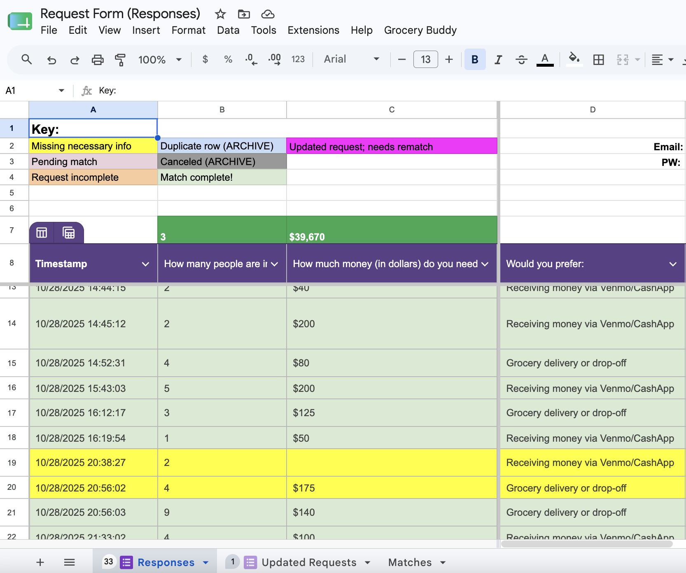Screen dimensions: 686x573
Task: Open the 123 number format menu
Action: tap(298, 59)
